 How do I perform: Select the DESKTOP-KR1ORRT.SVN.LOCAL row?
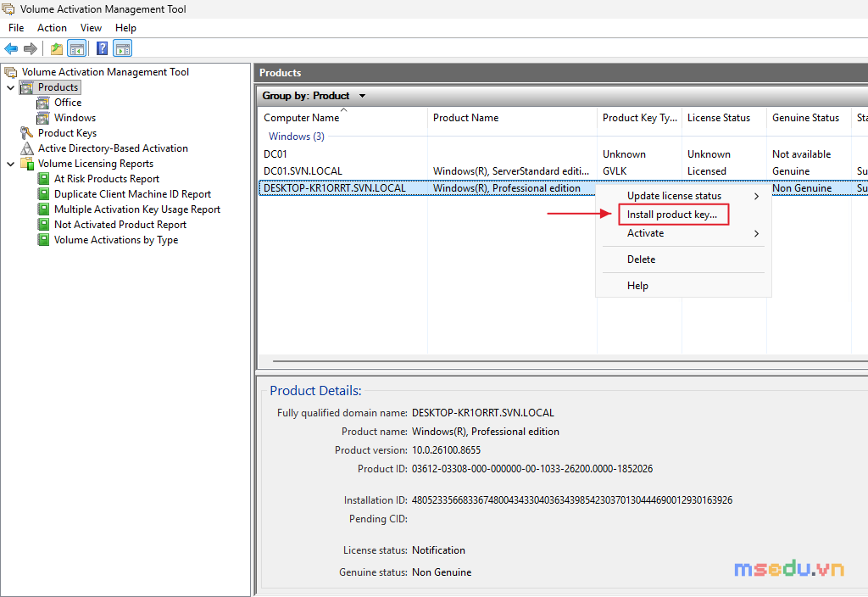tap(563, 188)
